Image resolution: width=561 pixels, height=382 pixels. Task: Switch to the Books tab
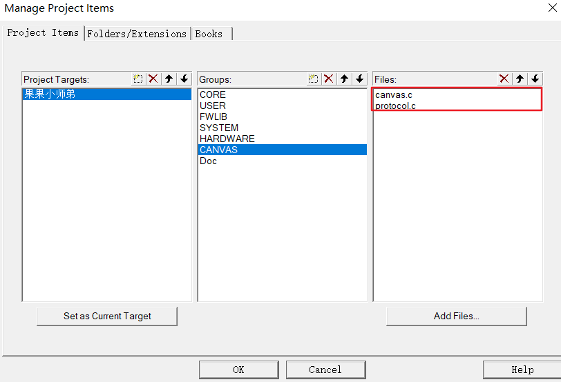click(x=211, y=34)
